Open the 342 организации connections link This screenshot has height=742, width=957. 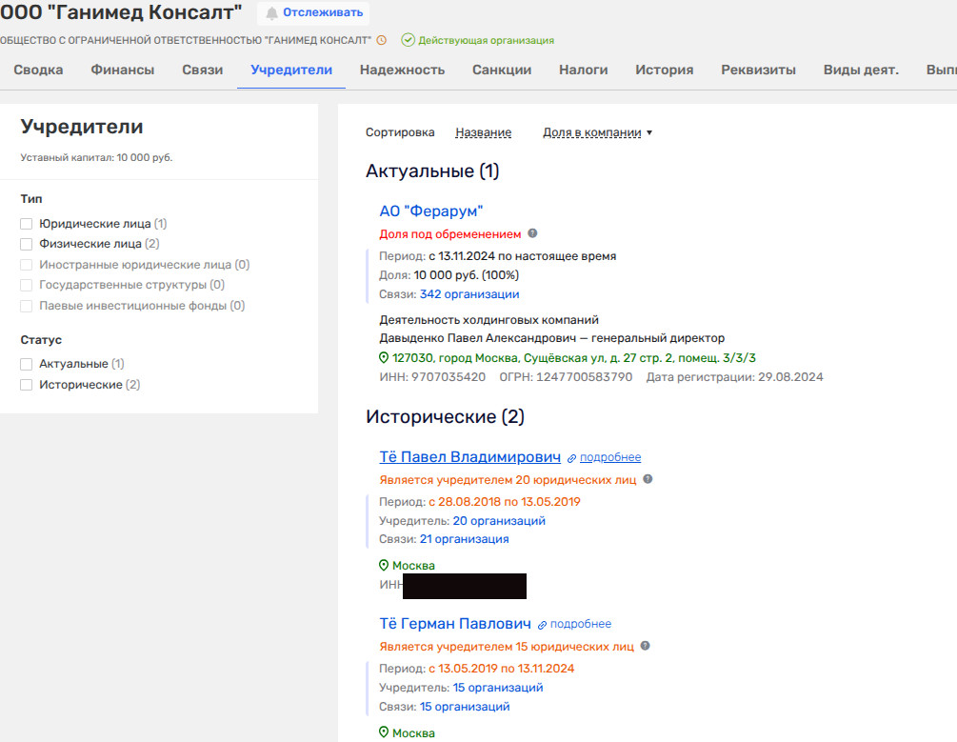click(x=469, y=294)
